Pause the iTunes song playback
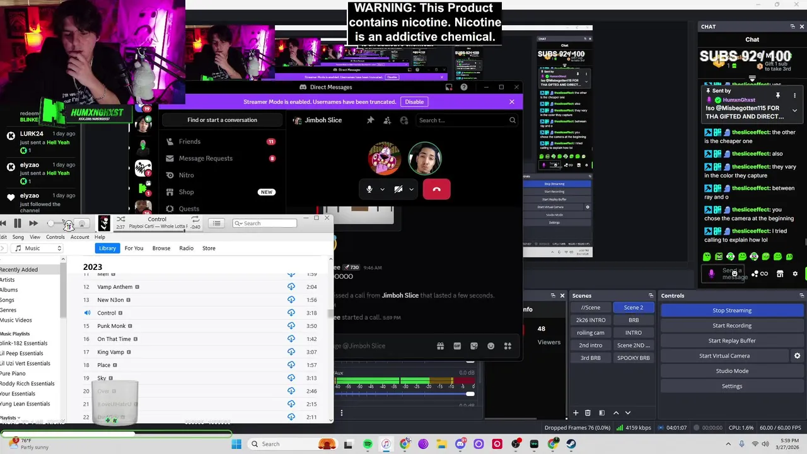The width and height of the screenshot is (807, 454). click(x=18, y=223)
